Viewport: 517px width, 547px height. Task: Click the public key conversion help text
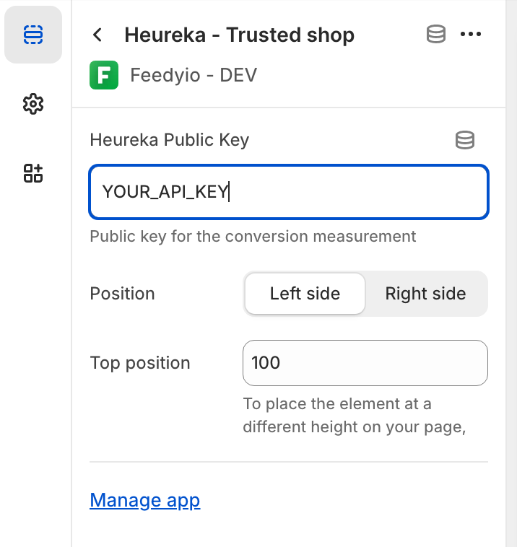(253, 236)
